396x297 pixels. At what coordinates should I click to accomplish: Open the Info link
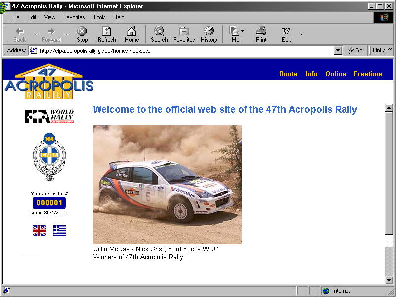(x=311, y=74)
